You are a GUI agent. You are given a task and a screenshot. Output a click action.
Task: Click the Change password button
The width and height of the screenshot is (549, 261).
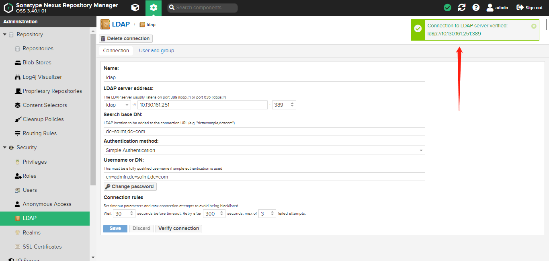coord(130,187)
